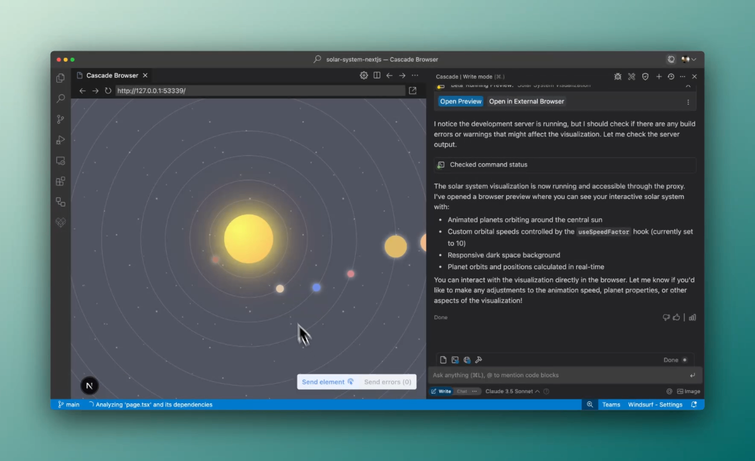Focus the preview URL address field
This screenshot has height=461, width=755.
click(260, 91)
